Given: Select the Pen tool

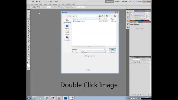Looking at the screenshot, I should point(28,44).
